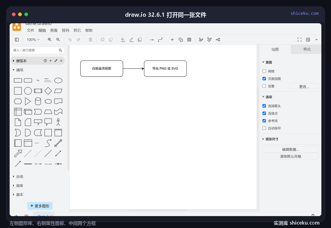331x228 pixels.
Task: Disable the 参考线 checkbox
Action: 264,121
